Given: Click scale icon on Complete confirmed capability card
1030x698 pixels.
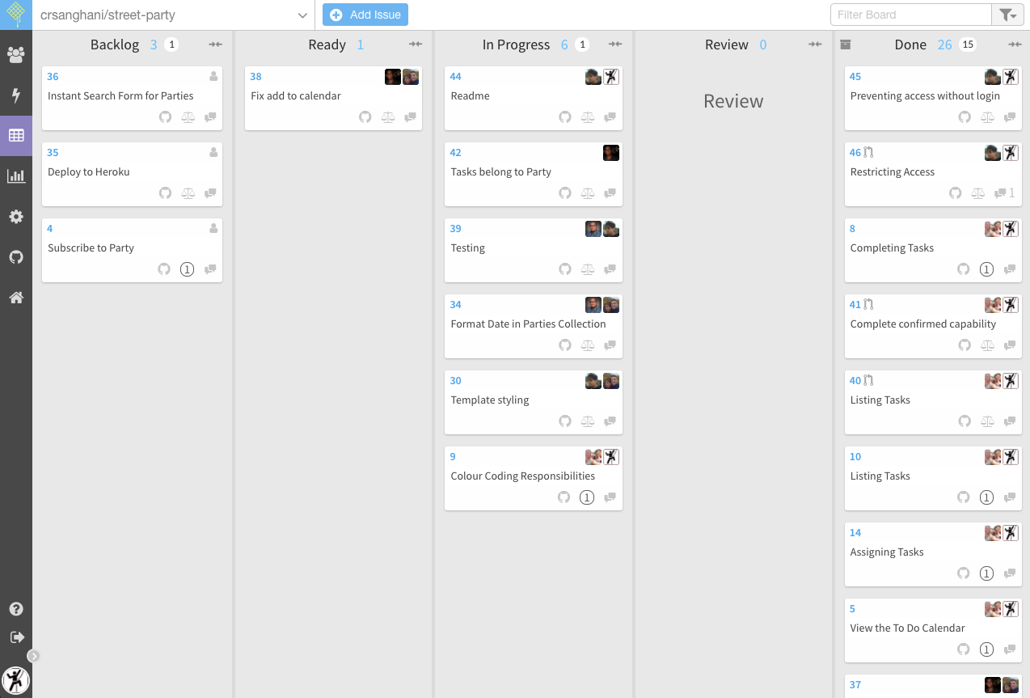Looking at the screenshot, I should [x=987, y=345].
